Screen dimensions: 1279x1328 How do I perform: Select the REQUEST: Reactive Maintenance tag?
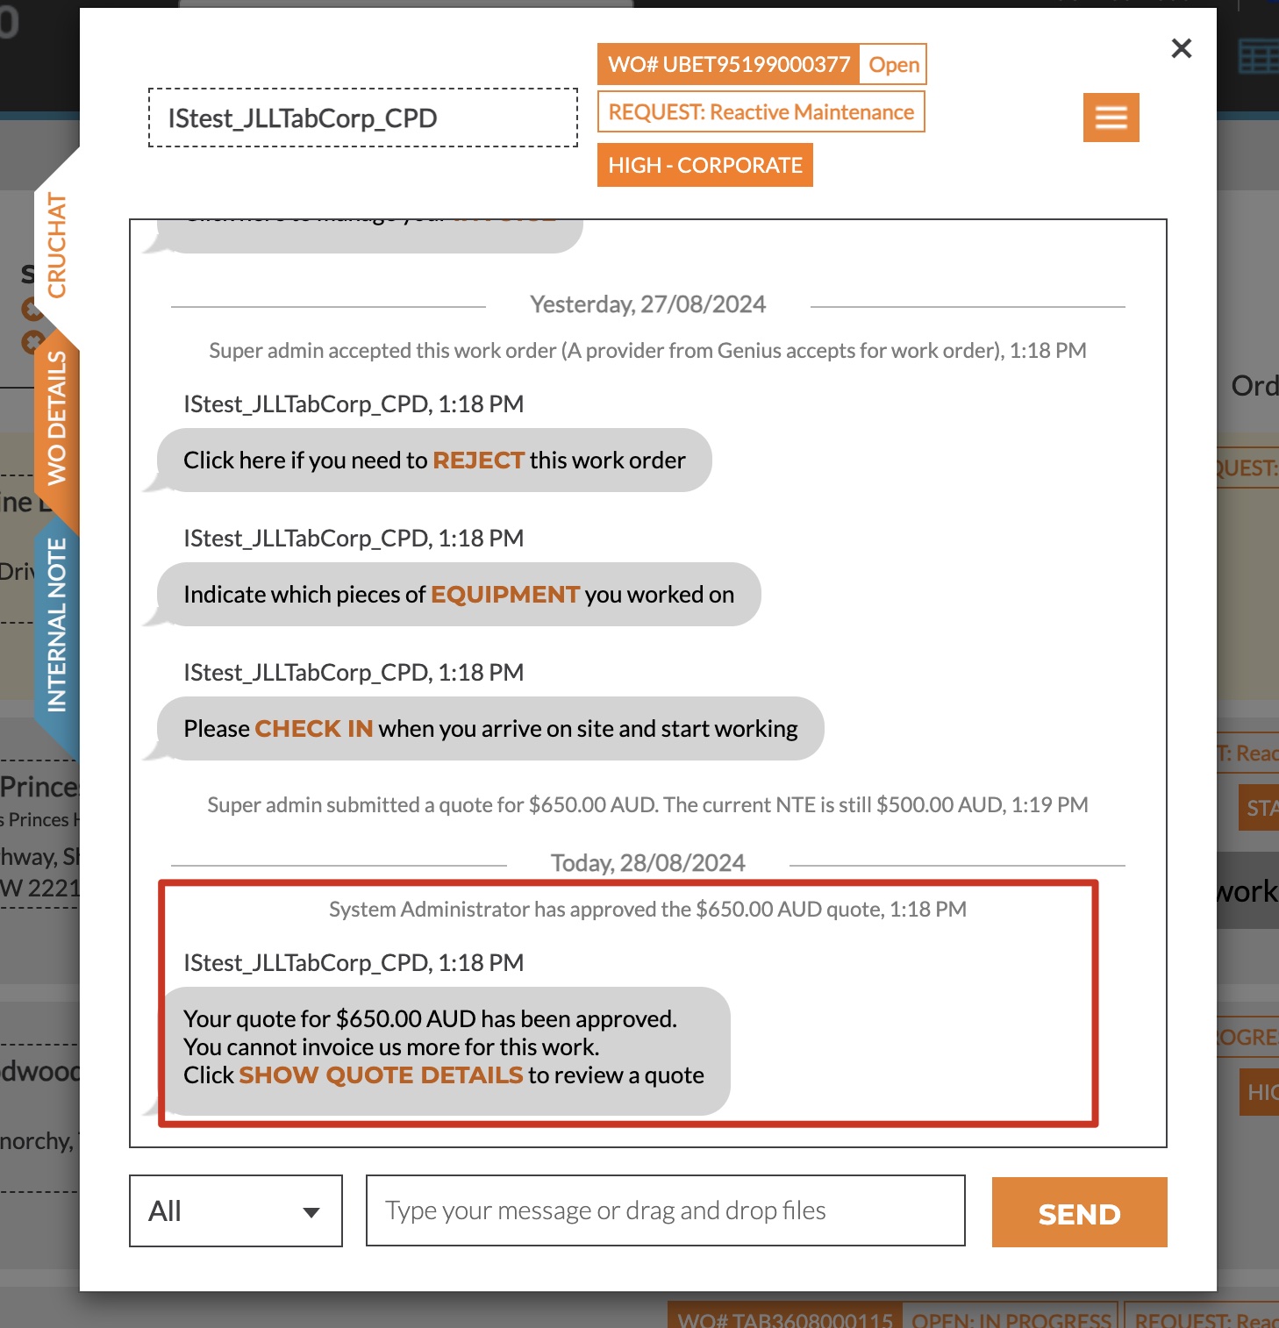coord(761,112)
